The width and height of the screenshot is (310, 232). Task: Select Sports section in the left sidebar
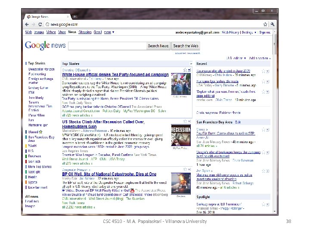tap(33, 182)
